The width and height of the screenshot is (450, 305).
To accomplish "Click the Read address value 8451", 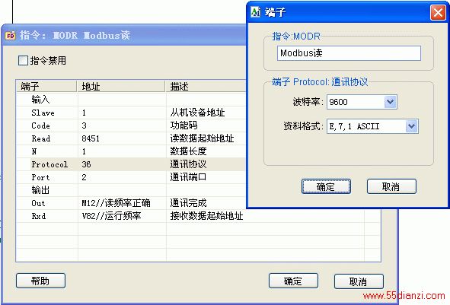I will coord(91,138).
